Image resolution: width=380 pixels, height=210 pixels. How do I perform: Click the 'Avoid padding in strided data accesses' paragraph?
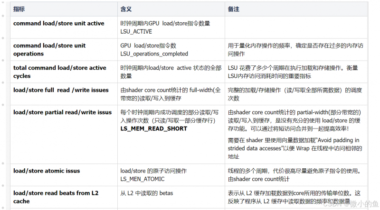click(x=294, y=148)
